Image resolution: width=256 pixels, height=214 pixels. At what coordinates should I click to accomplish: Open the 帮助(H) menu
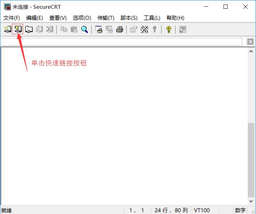[x=175, y=18]
